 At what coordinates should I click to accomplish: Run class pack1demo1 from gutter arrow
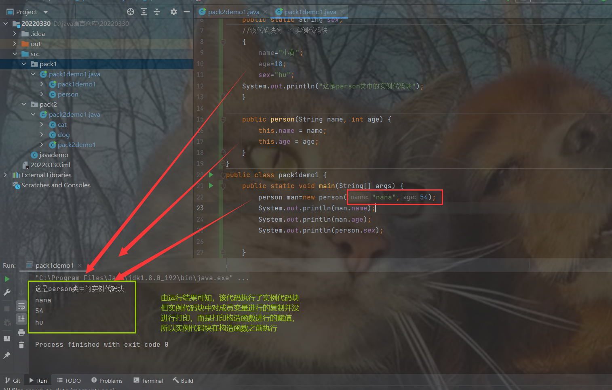[x=211, y=175]
